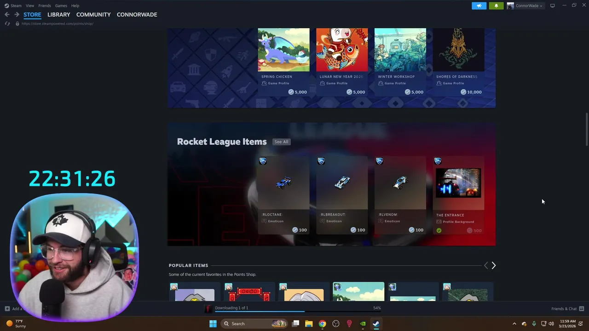Open the Friends menu
Viewport: 589px width, 331px height.
coord(45,6)
